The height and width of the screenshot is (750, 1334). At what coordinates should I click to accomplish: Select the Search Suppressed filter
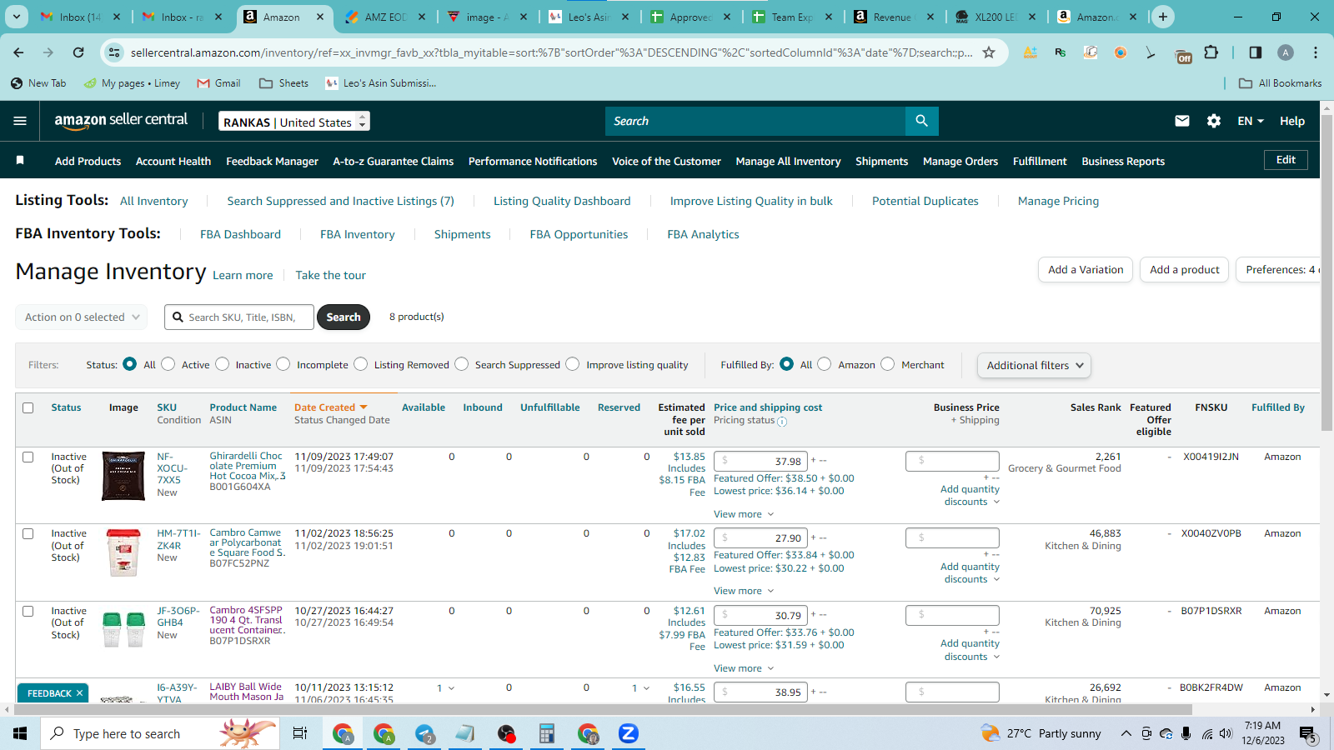tap(462, 364)
